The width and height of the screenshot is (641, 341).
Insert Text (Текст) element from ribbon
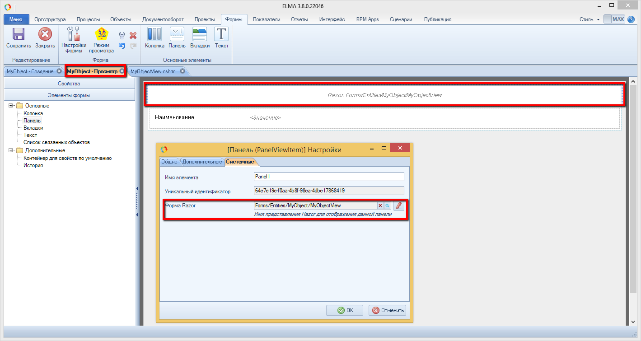(x=221, y=34)
